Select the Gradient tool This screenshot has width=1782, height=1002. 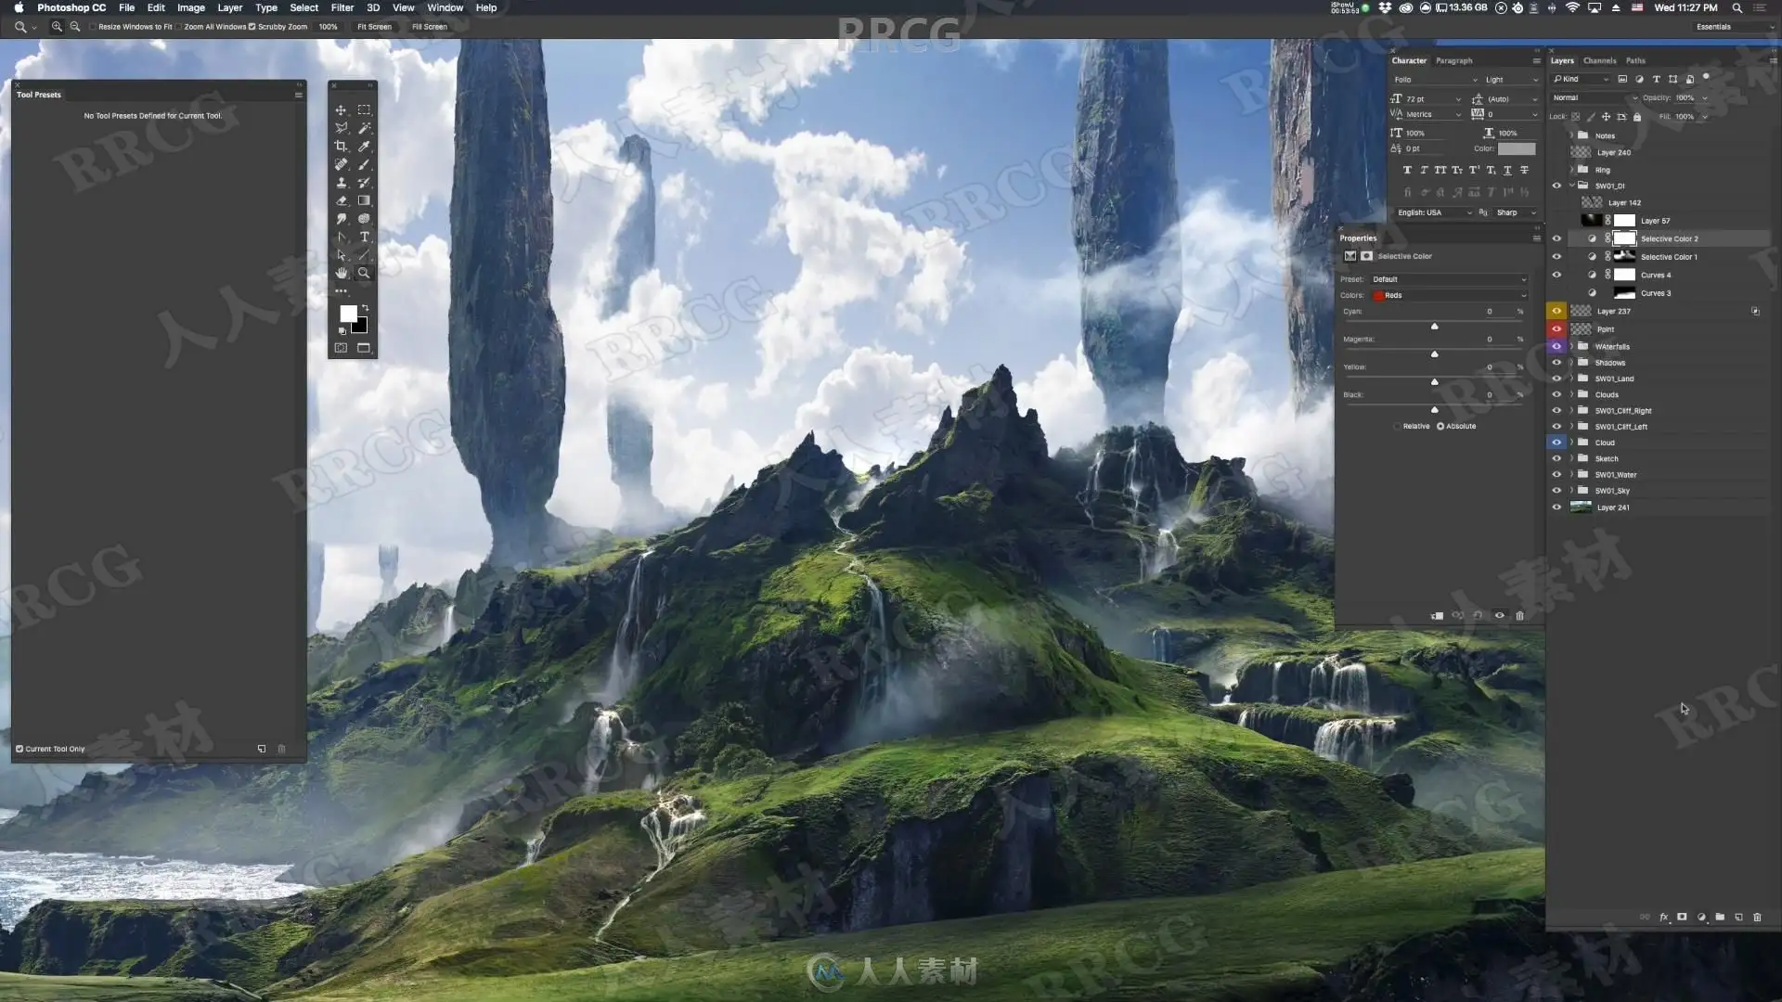pyautogui.click(x=364, y=200)
